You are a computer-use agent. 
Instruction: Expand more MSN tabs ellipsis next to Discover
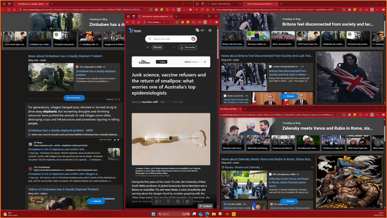173,47
